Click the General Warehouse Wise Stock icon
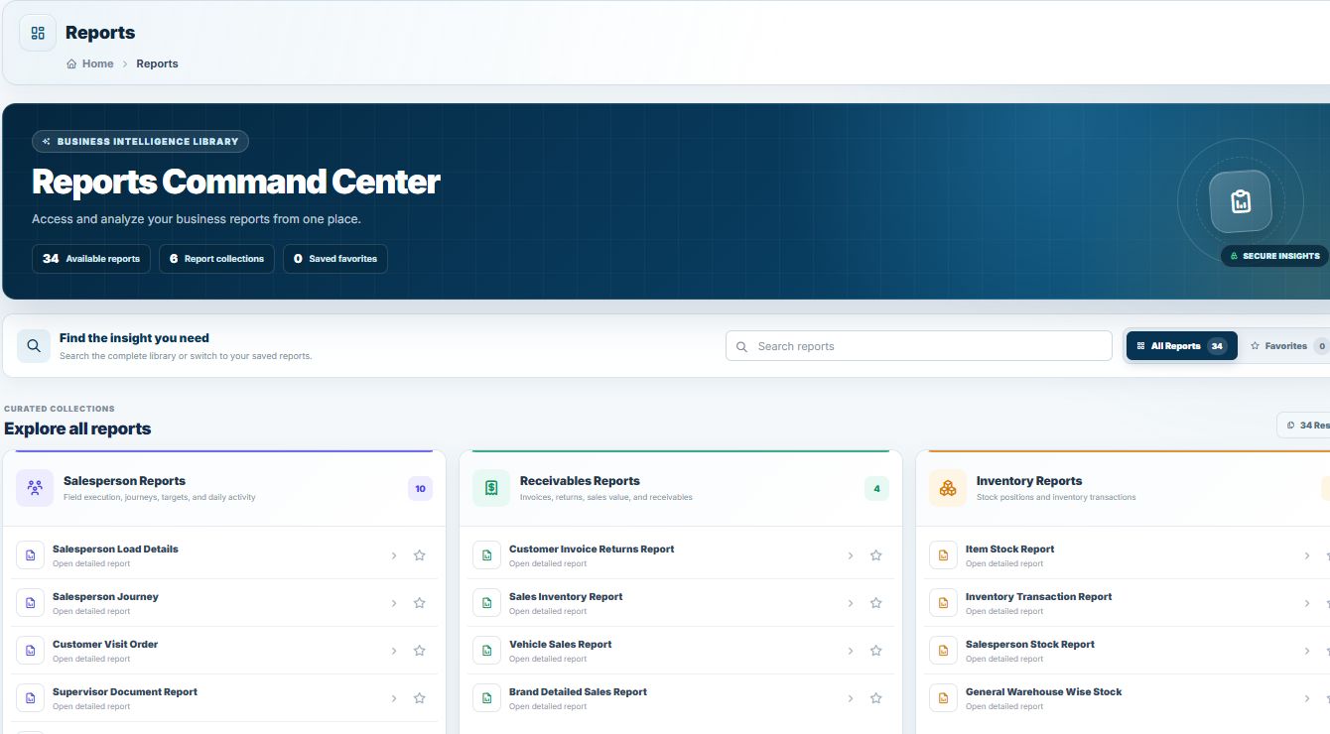This screenshot has height=734, width=1330. [x=943, y=698]
